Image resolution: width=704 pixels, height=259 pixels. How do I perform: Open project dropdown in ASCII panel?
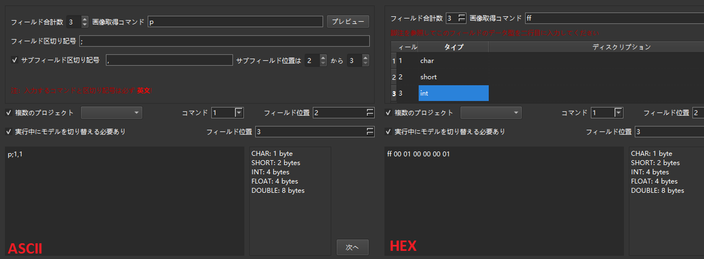[x=111, y=113]
